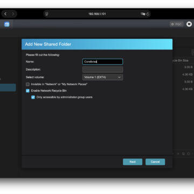194x194 pixels.
Task: Click the 'Please fill out the following' text
Action: (x=43, y=55)
